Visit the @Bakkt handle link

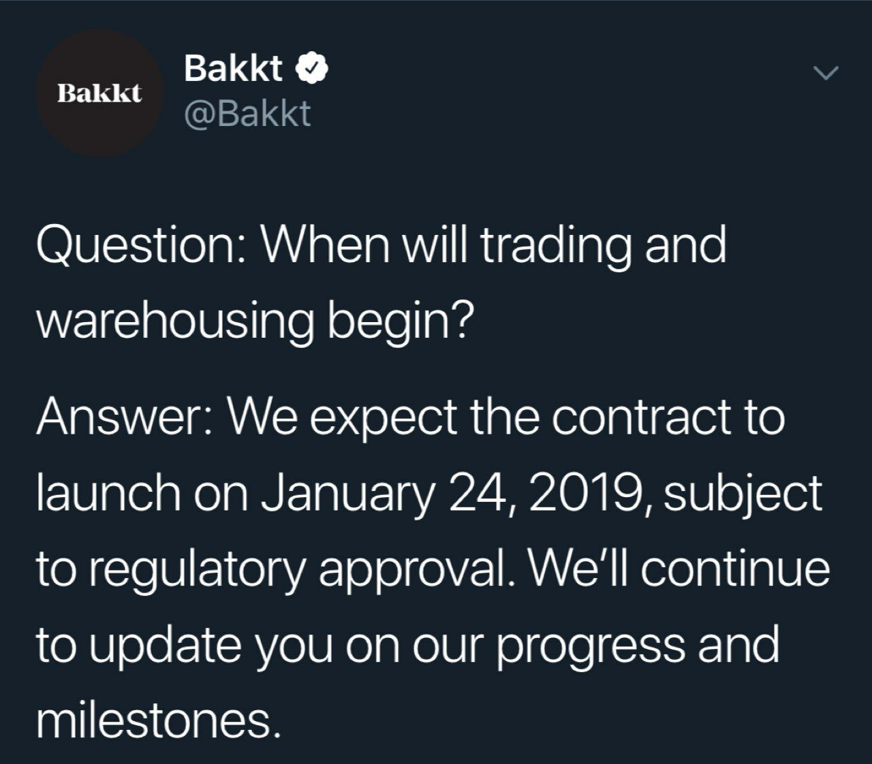247,113
